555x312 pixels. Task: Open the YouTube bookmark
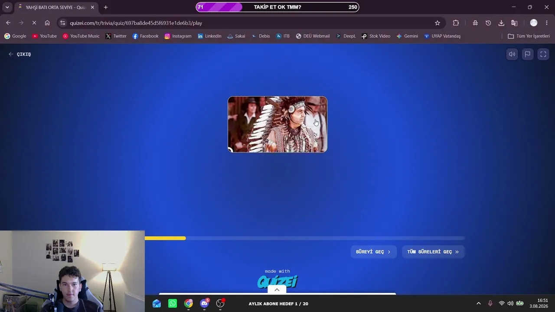(45, 36)
